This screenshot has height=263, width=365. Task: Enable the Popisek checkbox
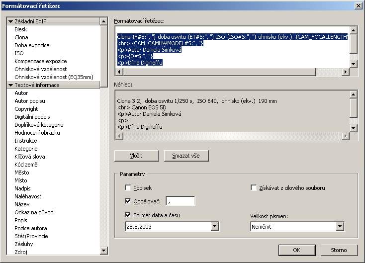128,188
